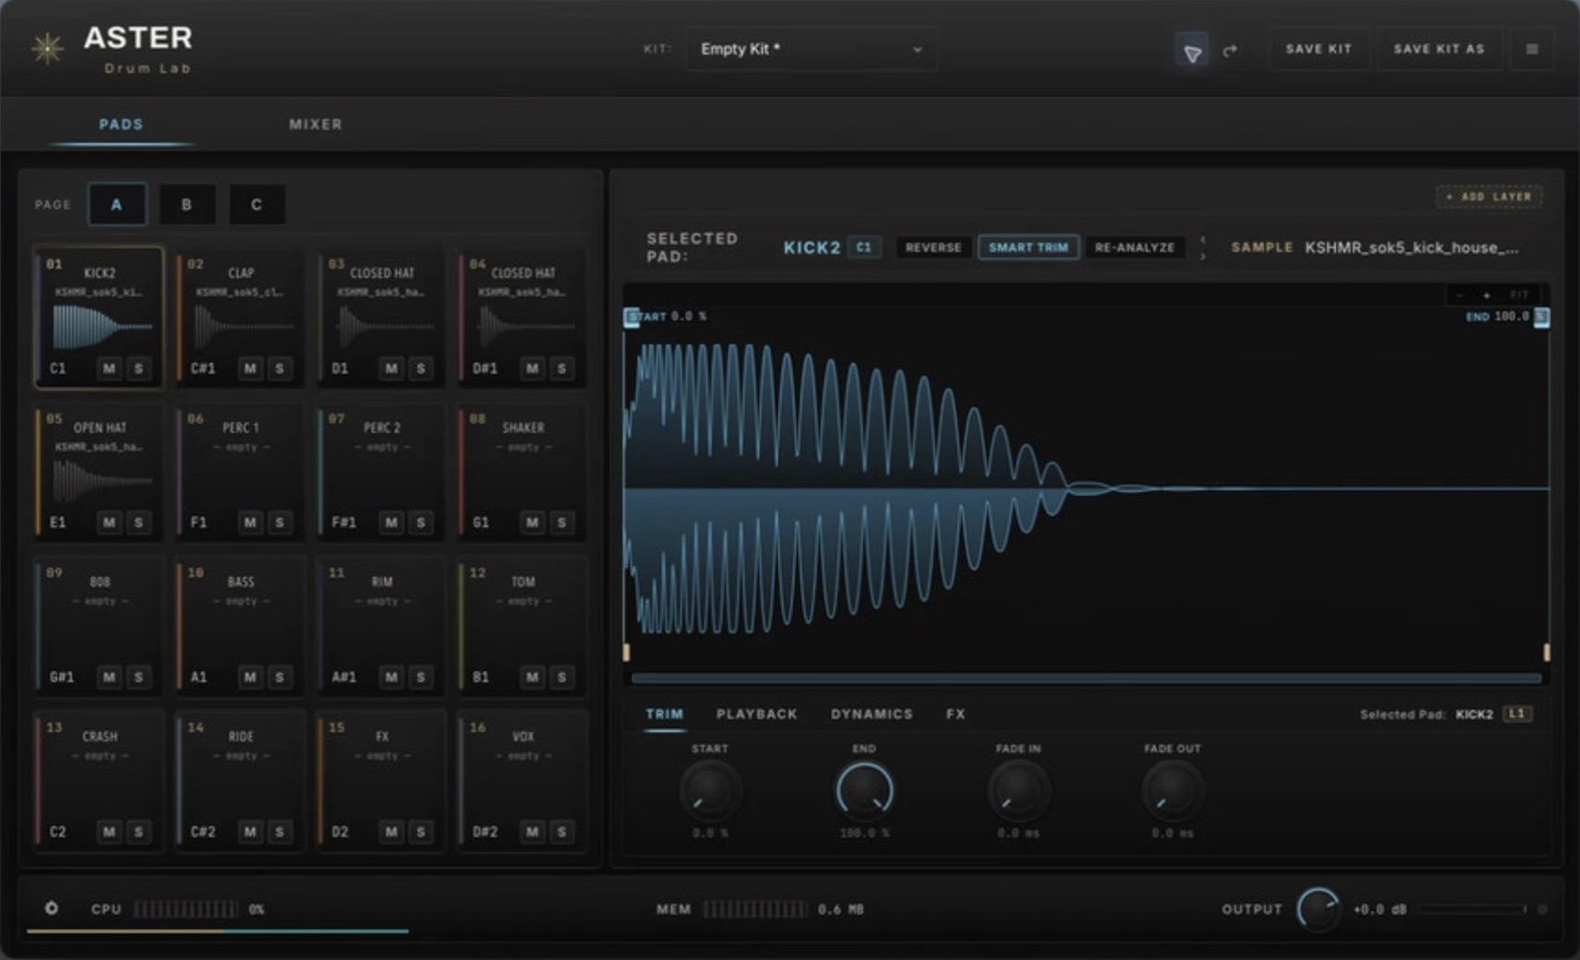Zoom out the waveform with the minus button
The image size is (1580, 960).
pos(1459,294)
